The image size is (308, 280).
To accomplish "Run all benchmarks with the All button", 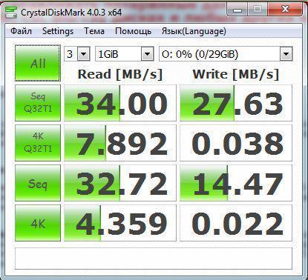I will [x=38, y=63].
